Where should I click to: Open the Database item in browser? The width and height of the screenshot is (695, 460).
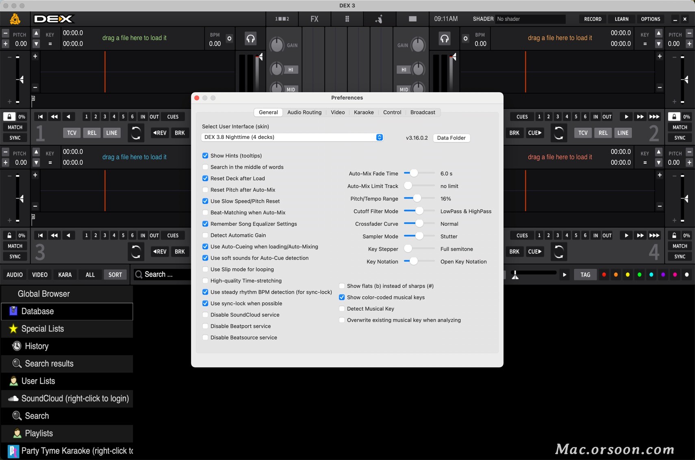[x=67, y=311]
